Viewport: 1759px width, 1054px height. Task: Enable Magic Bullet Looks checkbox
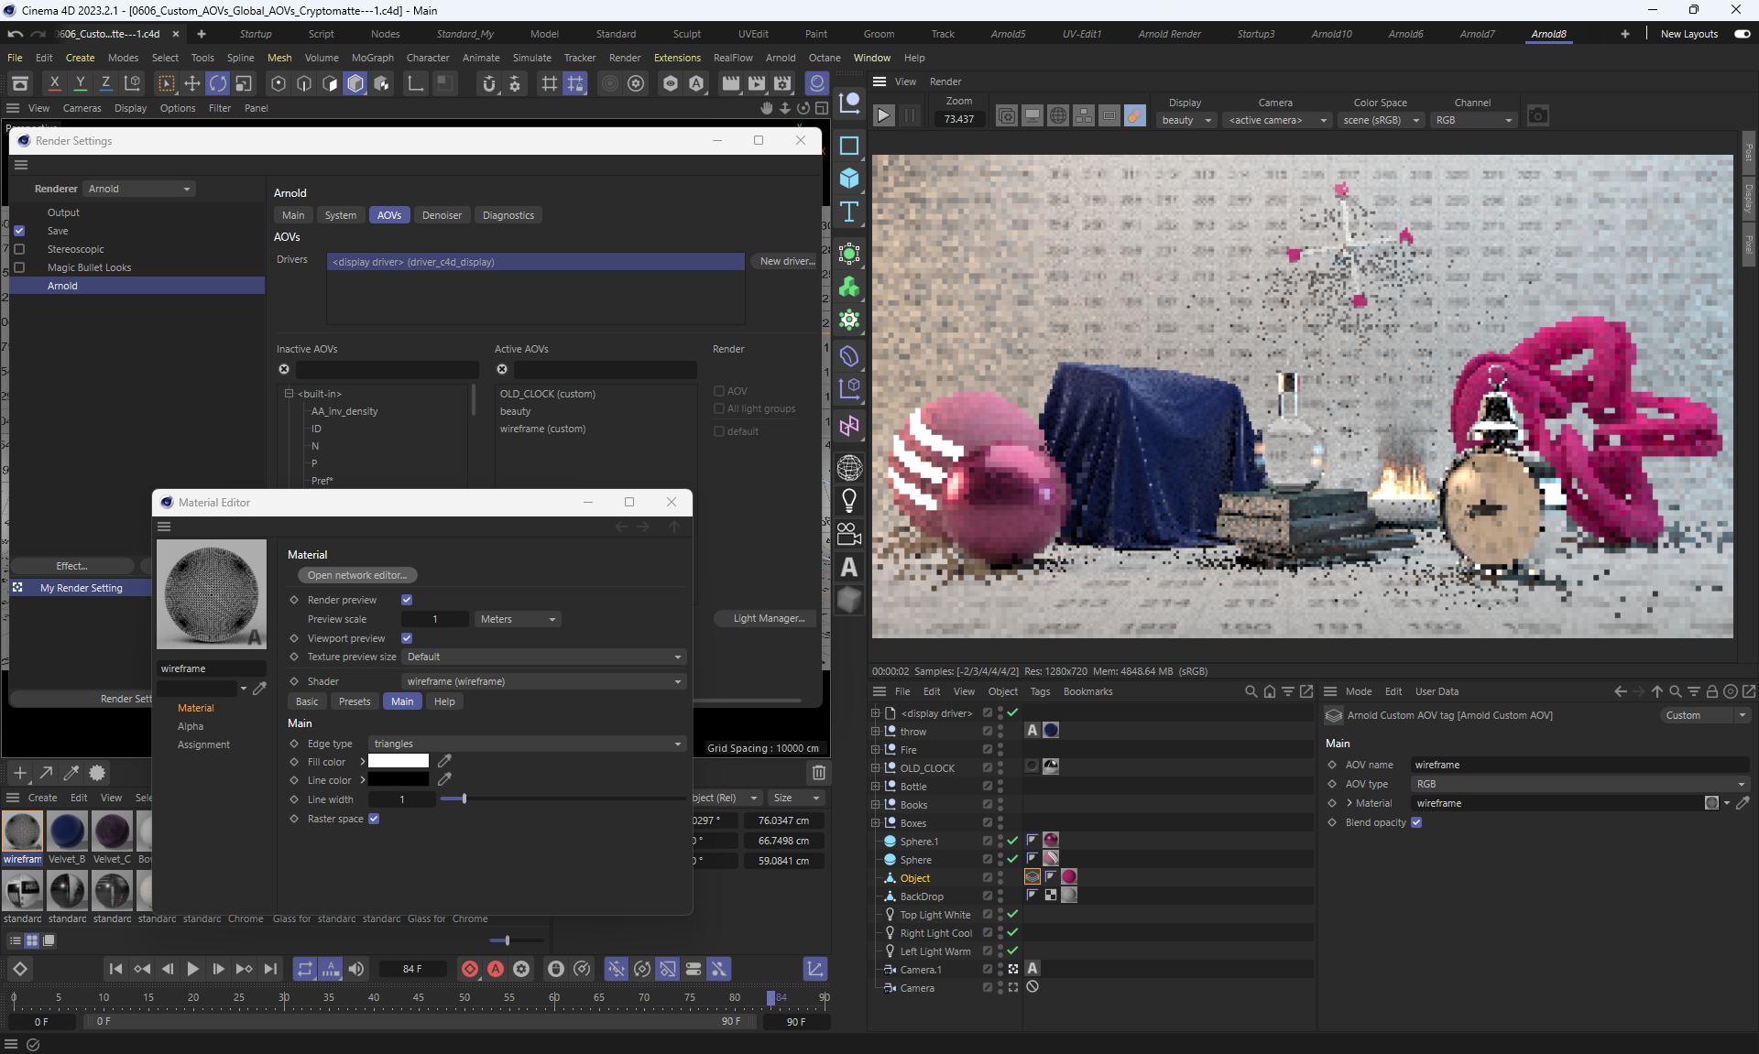coord(19,267)
